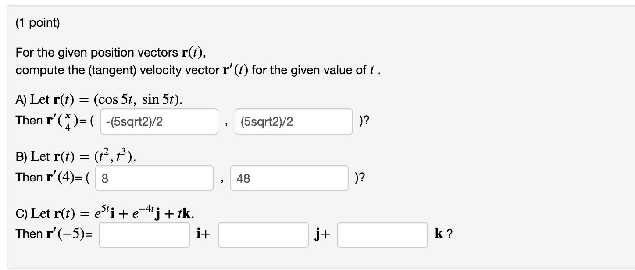Click the empty k-component field in part C
Screen dimensions: 635x270
pos(382,235)
